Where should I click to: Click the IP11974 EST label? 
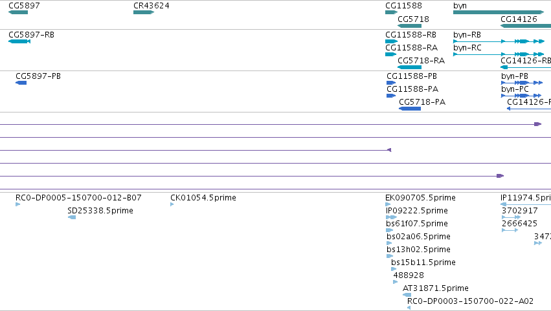(x=525, y=198)
